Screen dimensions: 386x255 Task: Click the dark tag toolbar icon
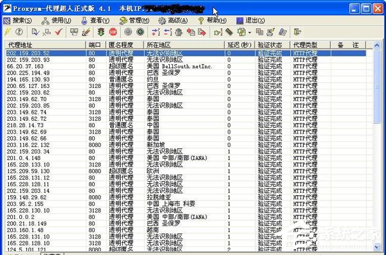(229, 32)
